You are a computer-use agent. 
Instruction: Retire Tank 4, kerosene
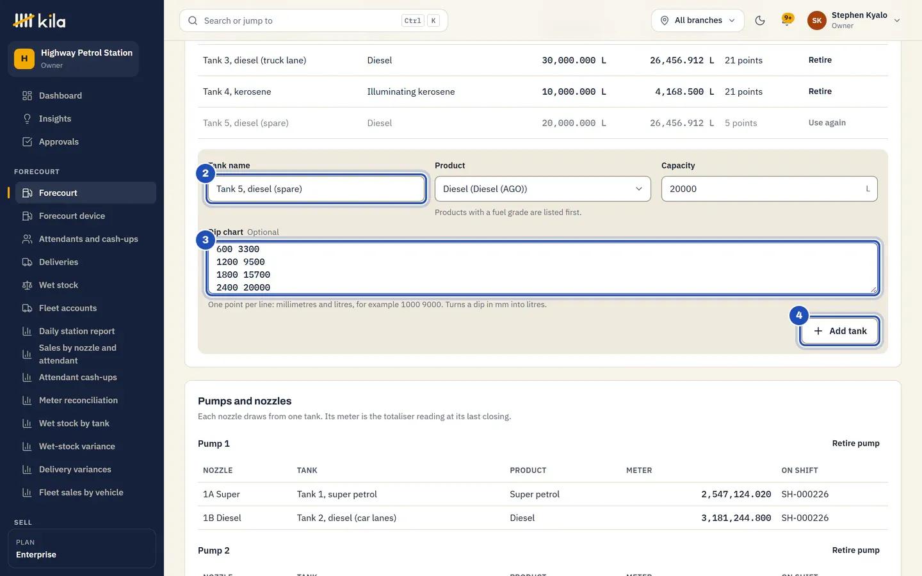coord(820,92)
